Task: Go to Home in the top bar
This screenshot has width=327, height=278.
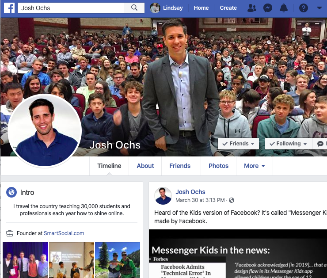Action: pos(201,8)
